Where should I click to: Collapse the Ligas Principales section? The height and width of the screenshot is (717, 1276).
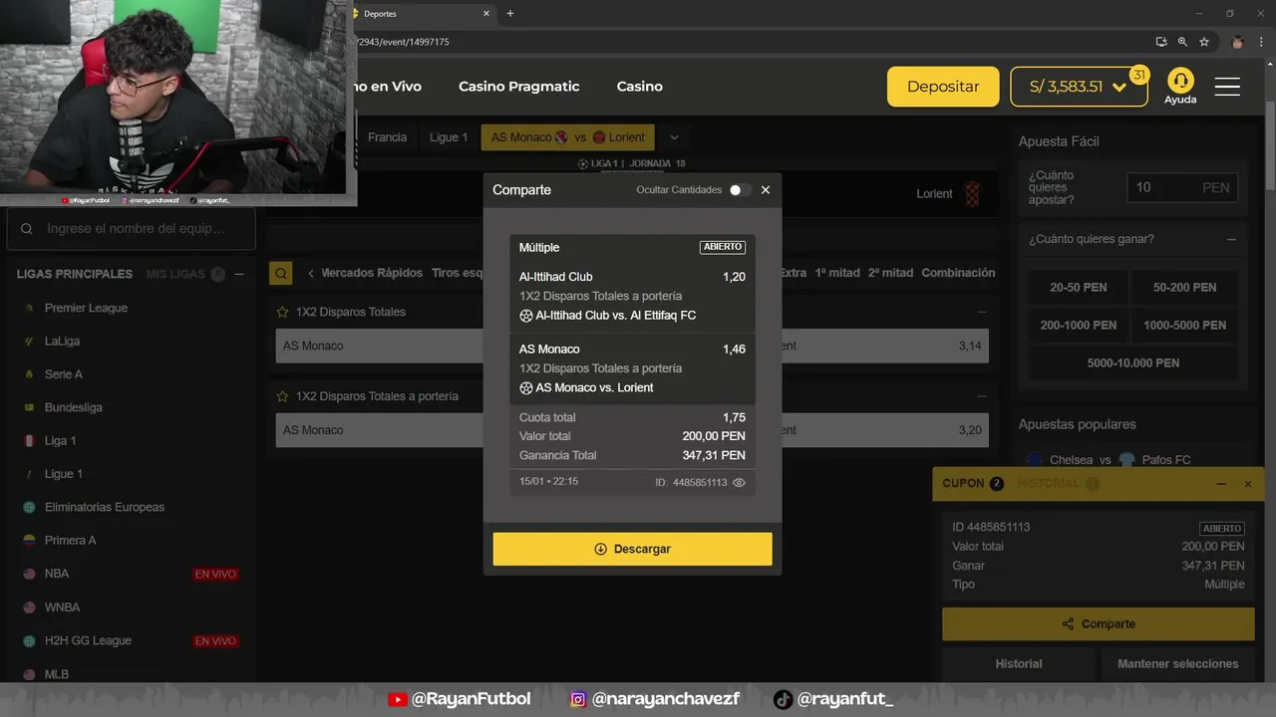(x=239, y=274)
